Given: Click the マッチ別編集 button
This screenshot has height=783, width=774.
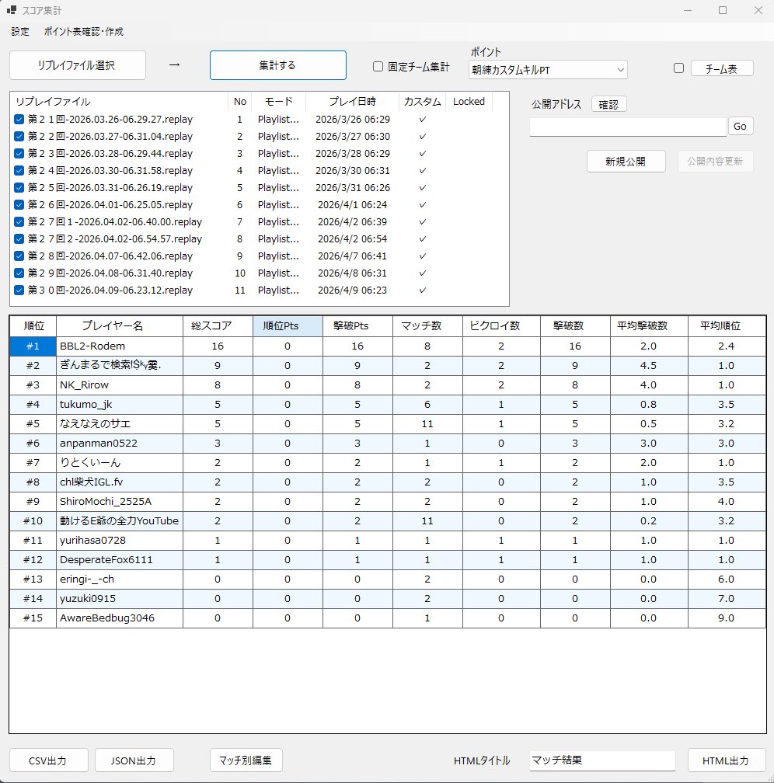Looking at the screenshot, I should (x=246, y=760).
